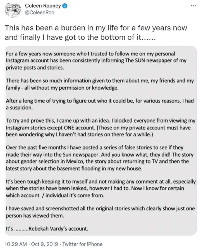The width and height of the screenshot is (201, 252).
Task: Click the line naming Rebekah Vardy's account
Action: [47, 229]
